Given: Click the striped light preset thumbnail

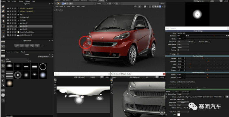Looking at the screenshot, I should tap(10, 75).
